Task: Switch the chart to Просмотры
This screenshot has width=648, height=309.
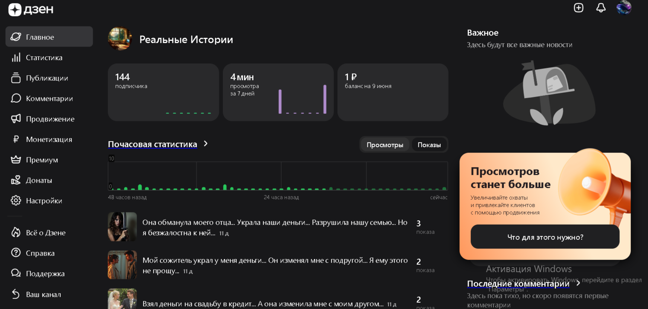Action: coord(384,145)
